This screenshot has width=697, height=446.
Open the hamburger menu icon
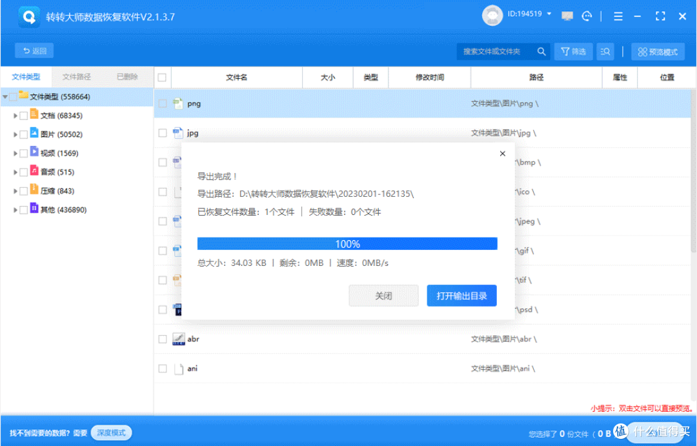(x=618, y=16)
